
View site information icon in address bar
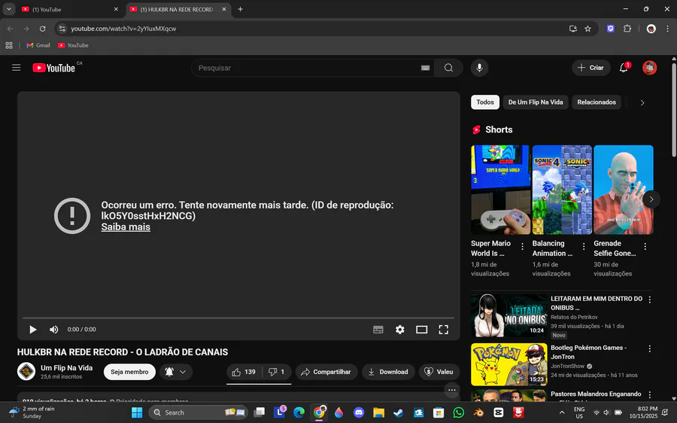[62, 29]
